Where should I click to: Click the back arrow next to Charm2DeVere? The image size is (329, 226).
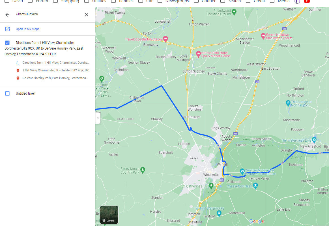tap(7, 14)
